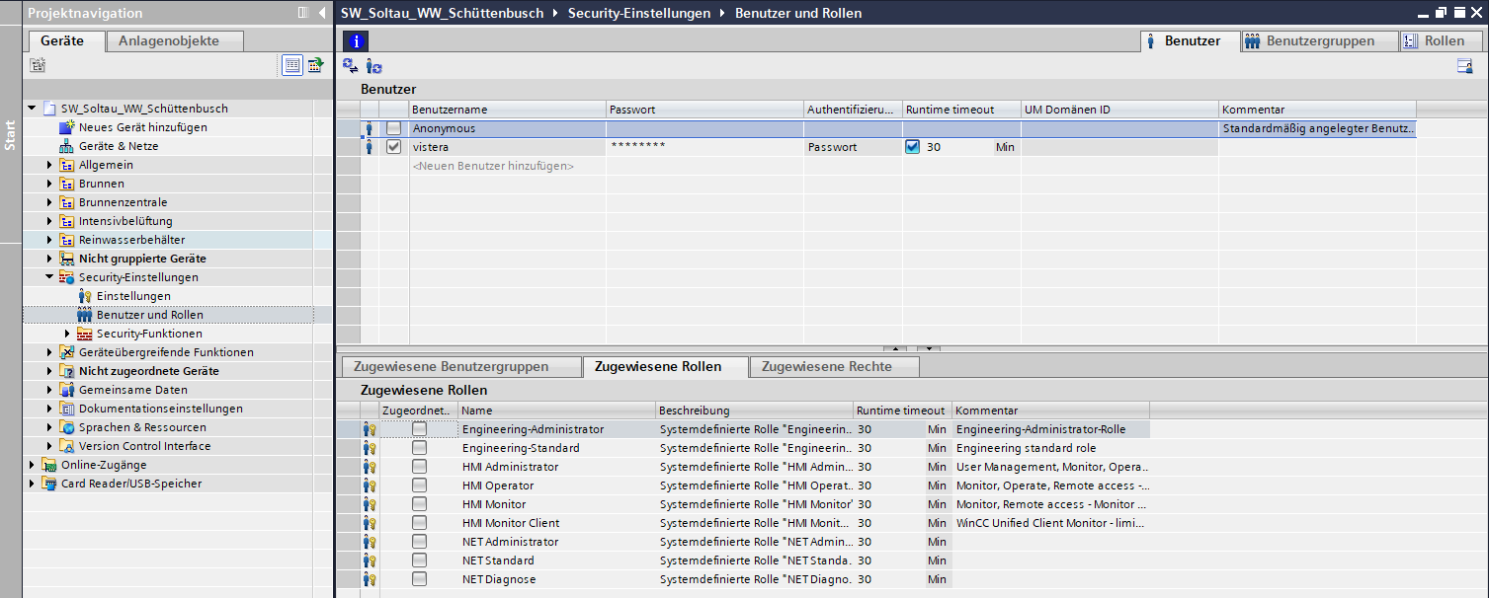The width and height of the screenshot is (1489, 598).
Task: Collapse the Projektnavigation panel with arrow icon
Action: 322,13
